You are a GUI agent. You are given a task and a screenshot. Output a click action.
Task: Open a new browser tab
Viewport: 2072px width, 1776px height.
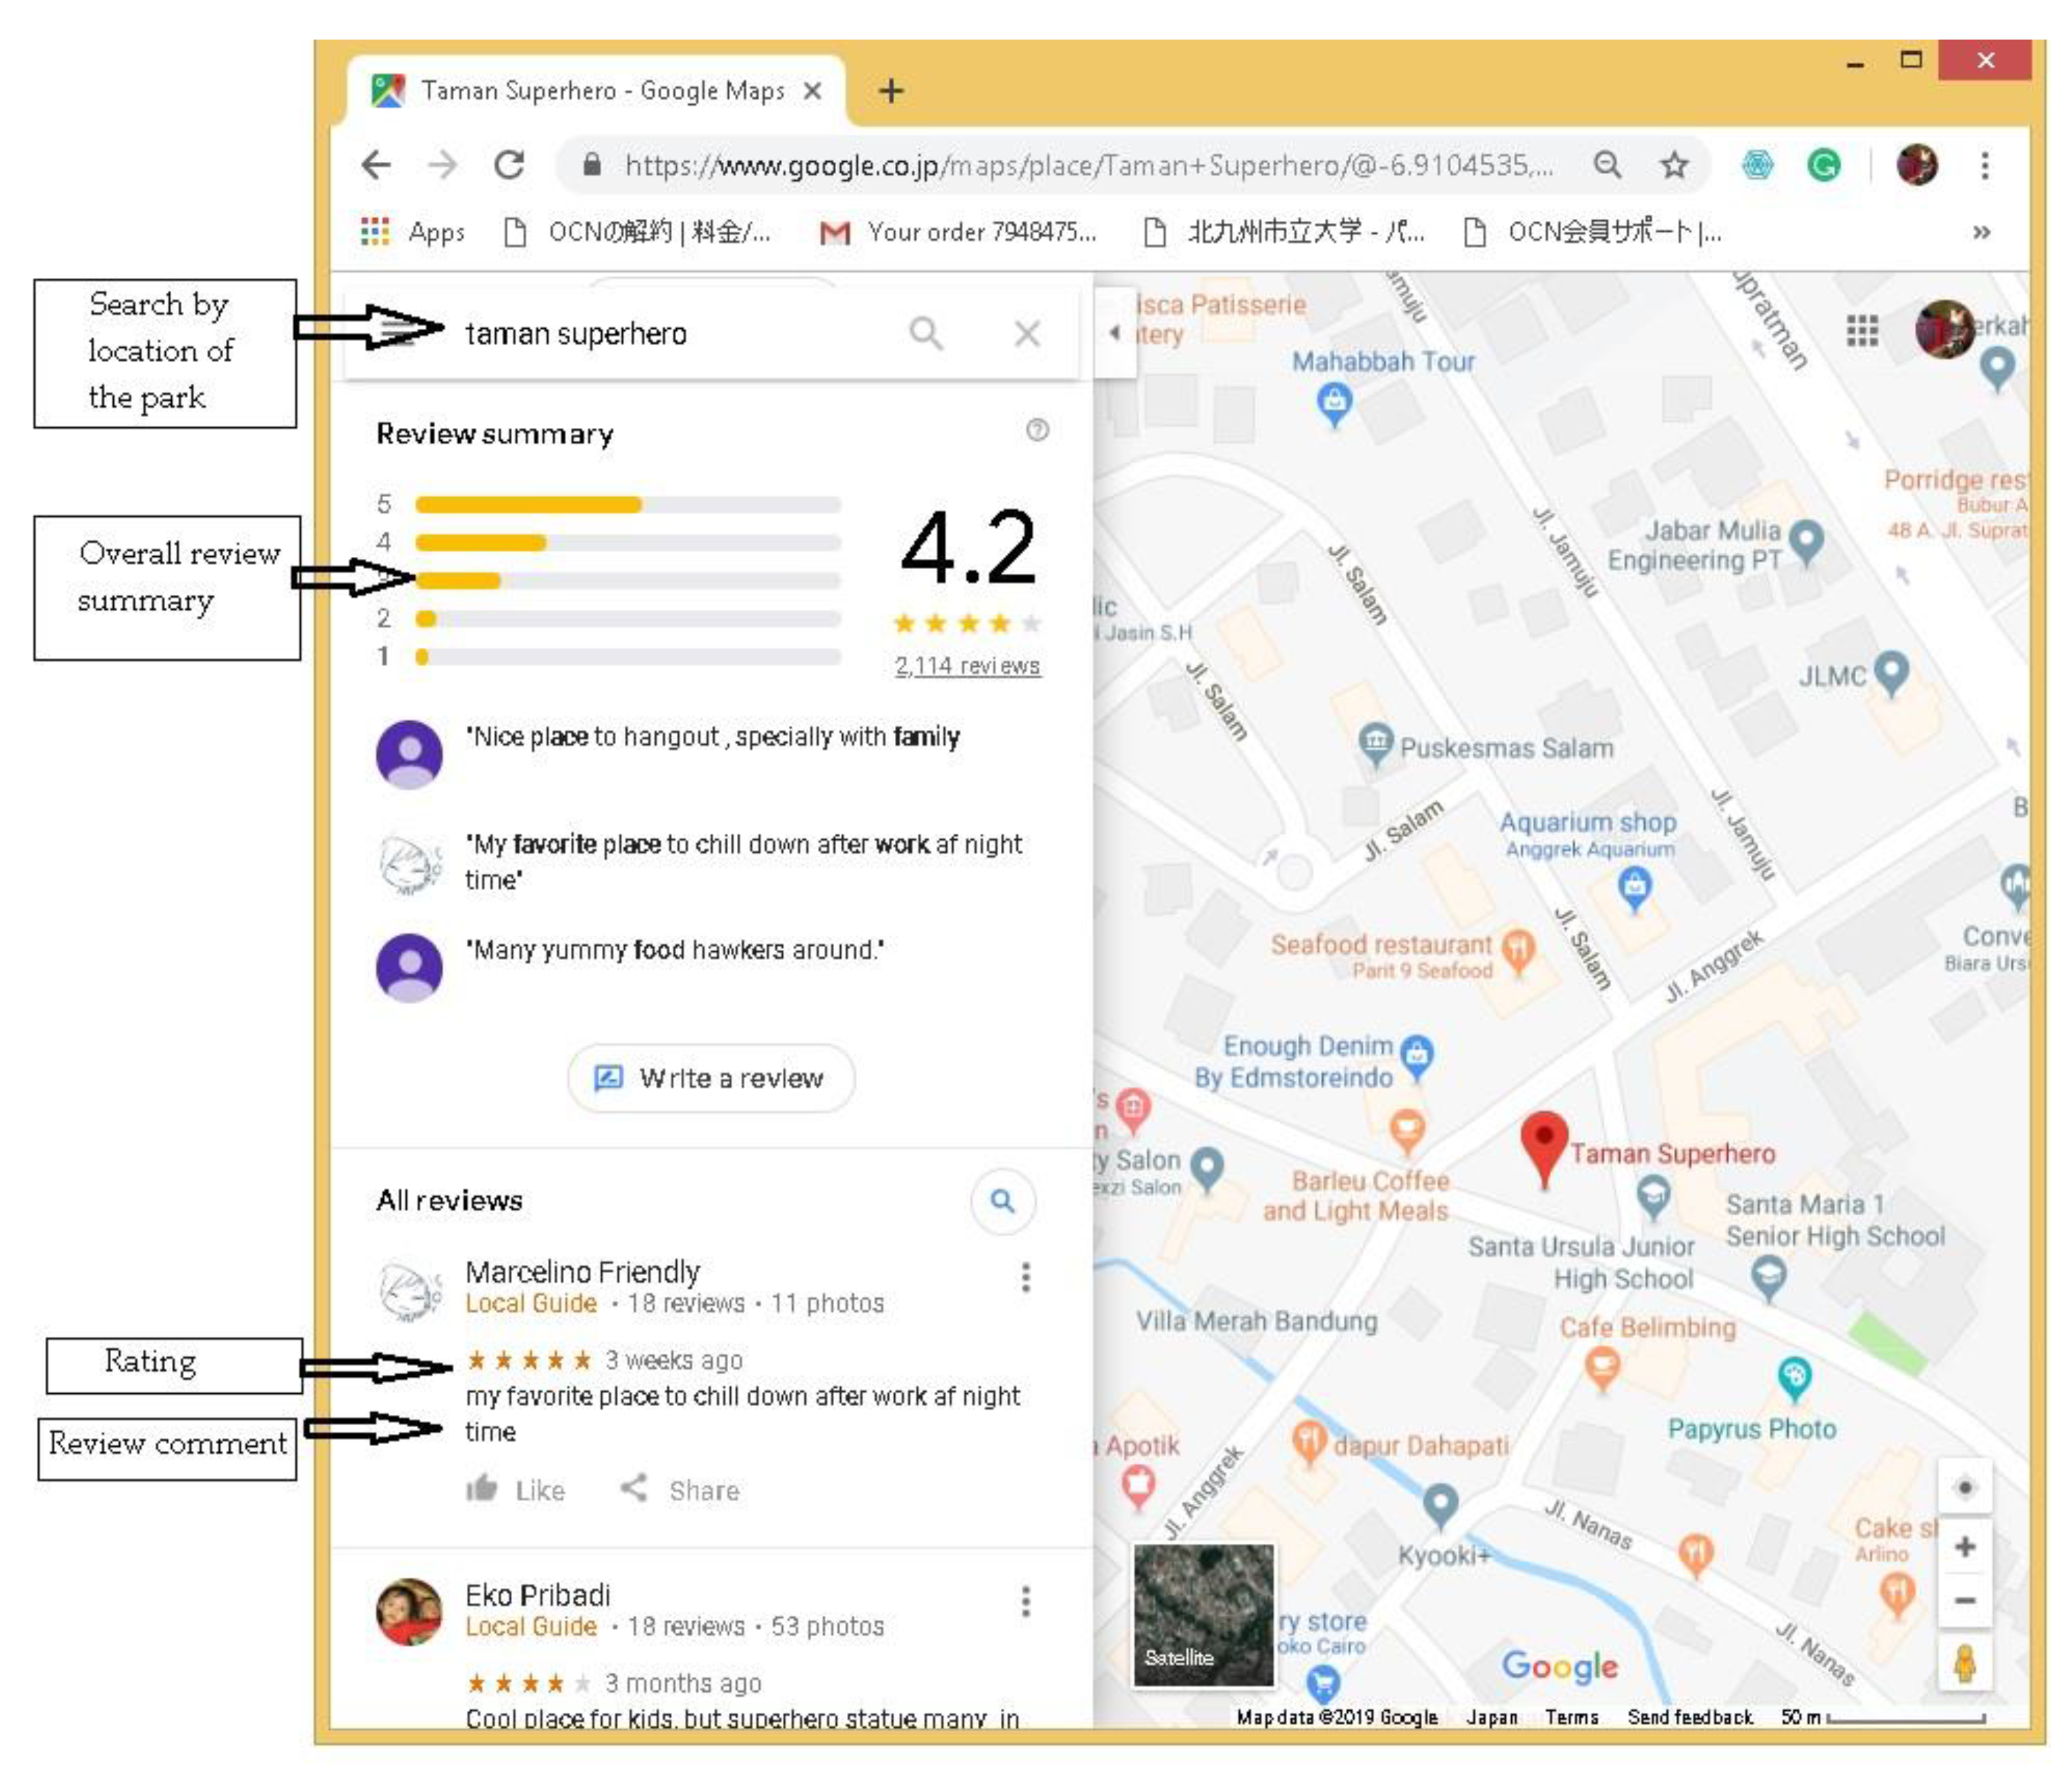(890, 91)
